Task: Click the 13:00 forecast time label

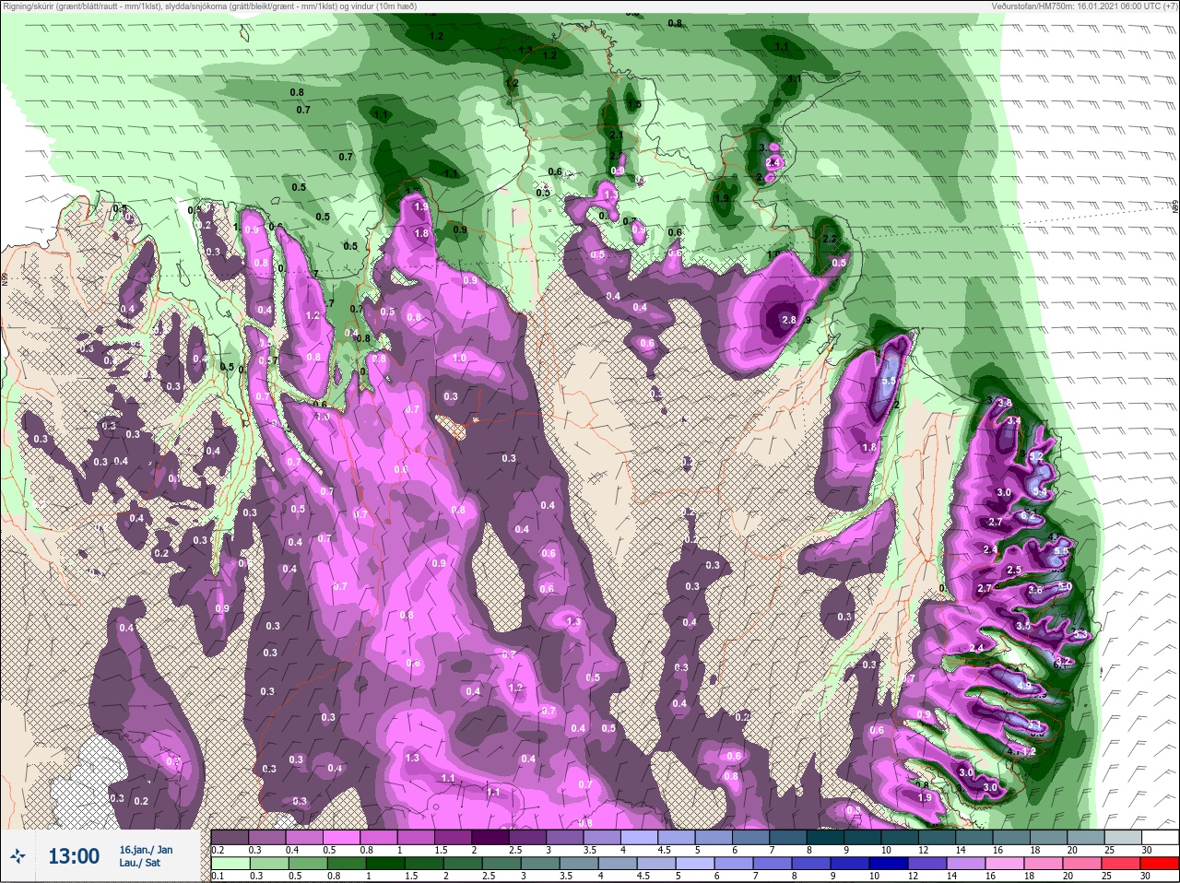Action: 74,856
